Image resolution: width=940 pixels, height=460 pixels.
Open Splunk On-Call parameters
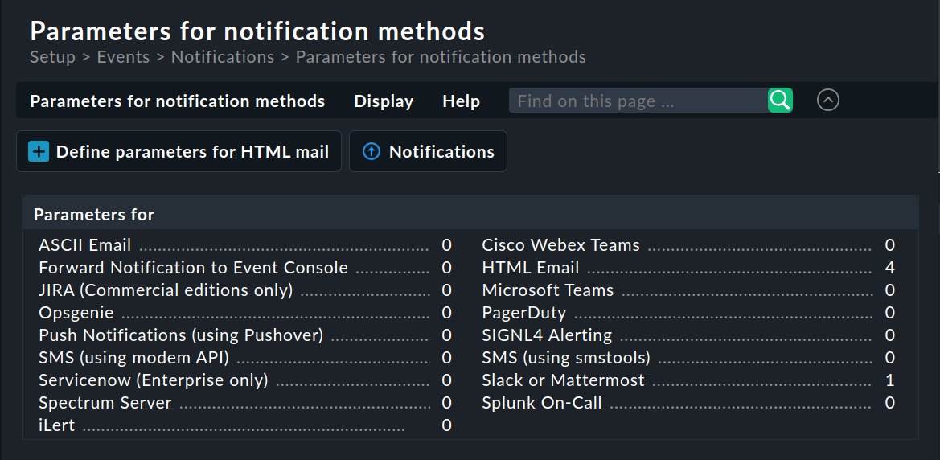(x=542, y=403)
